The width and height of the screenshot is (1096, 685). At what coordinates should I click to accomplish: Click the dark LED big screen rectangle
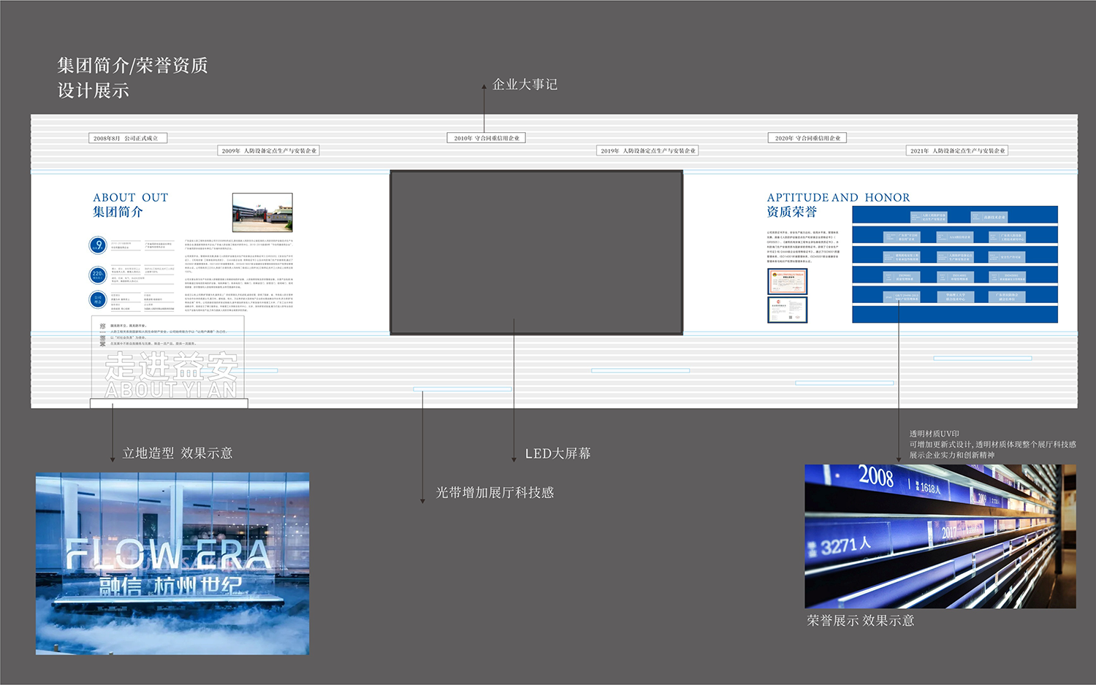tap(536, 253)
